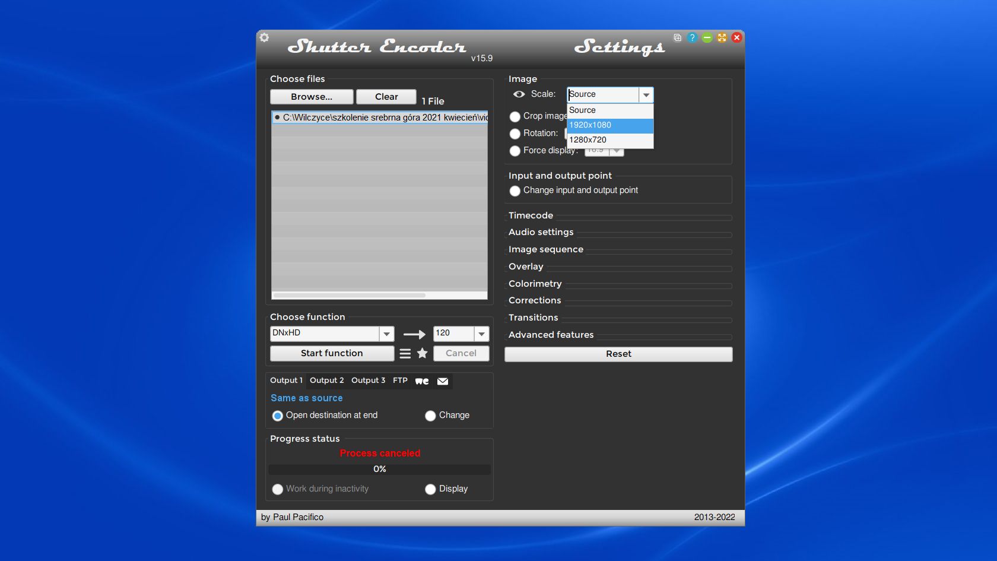Open the email envelope tab
997x561 pixels.
[x=443, y=381]
